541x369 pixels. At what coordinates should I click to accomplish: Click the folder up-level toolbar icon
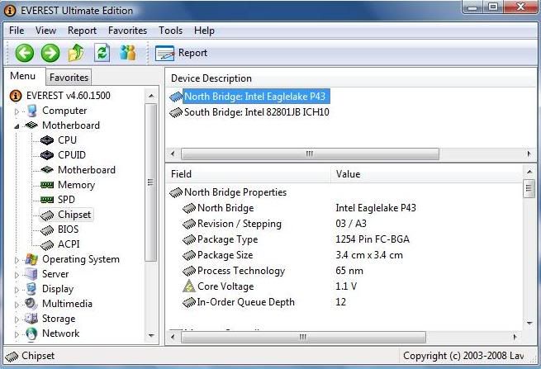tap(76, 53)
